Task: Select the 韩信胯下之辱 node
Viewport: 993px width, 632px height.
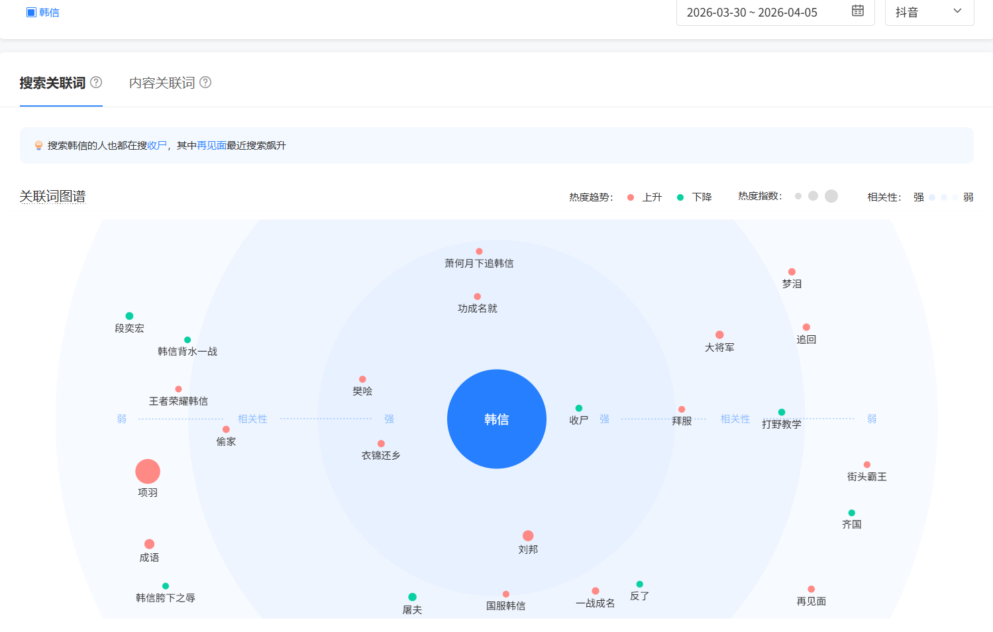Action: [166, 586]
